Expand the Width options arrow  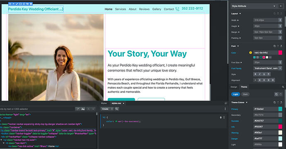(238, 20)
